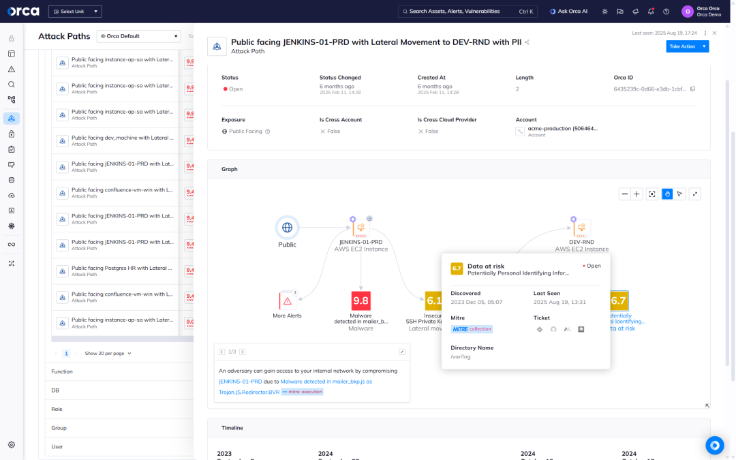Viewport: 736px width, 460px height.
Task: Open the magnifier Discovery icon in sidebar
Action: (x=12, y=85)
